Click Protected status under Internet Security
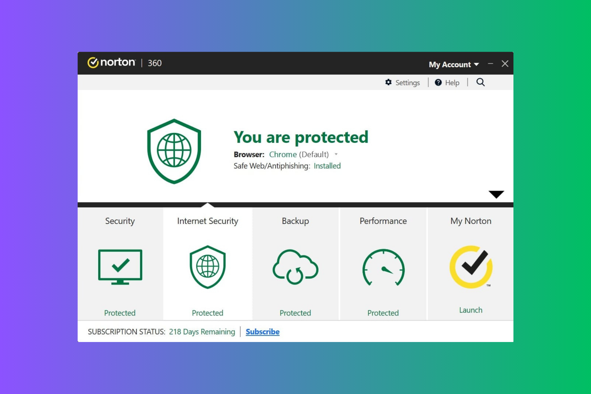 tap(207, 313)
